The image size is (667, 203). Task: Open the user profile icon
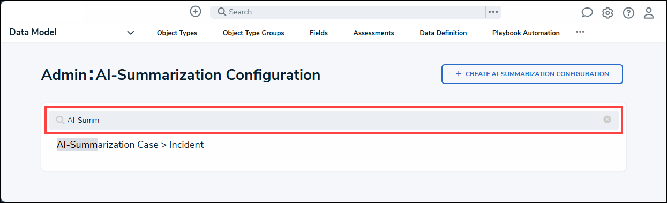(649, 13)
